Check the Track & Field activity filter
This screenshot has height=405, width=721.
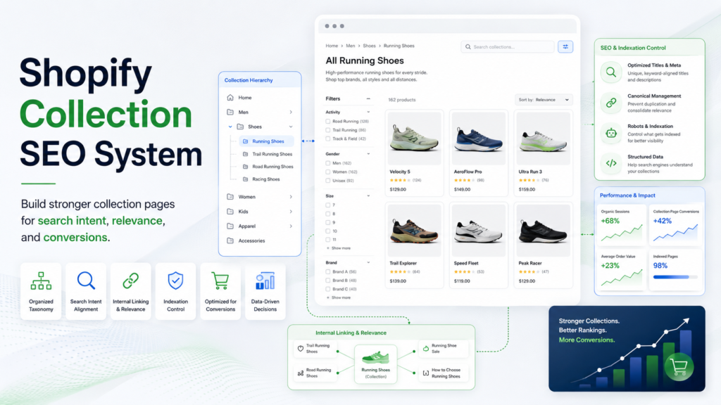[328, 139]
